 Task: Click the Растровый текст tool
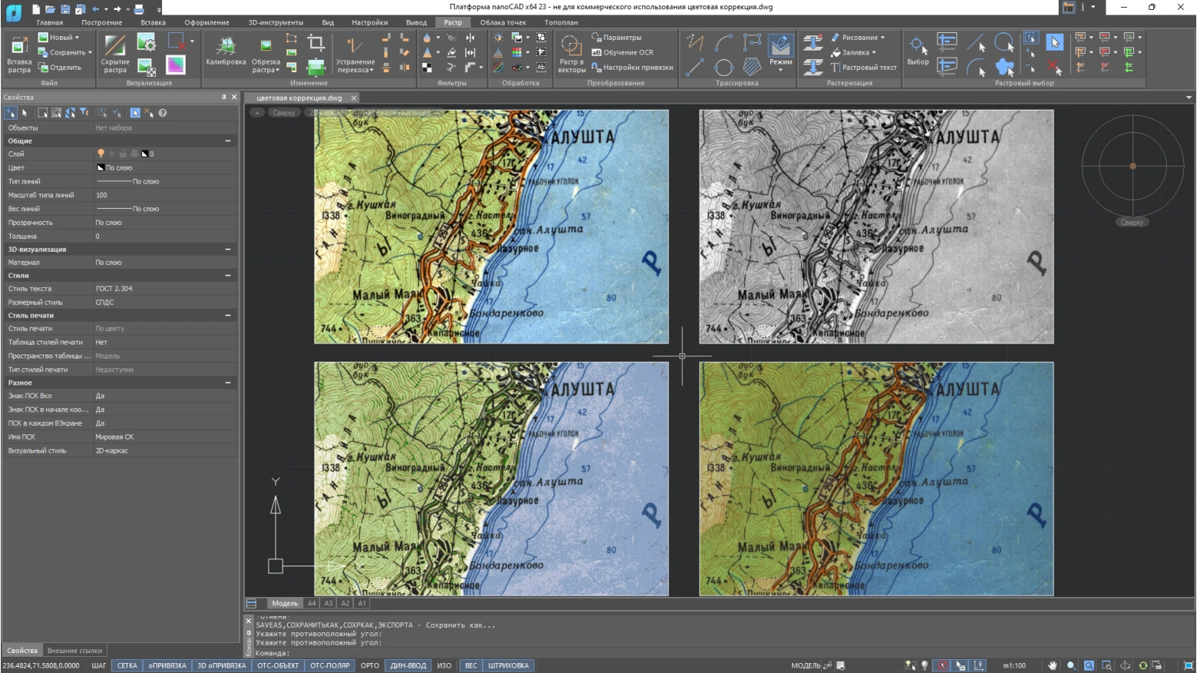(x=864, y=68)
